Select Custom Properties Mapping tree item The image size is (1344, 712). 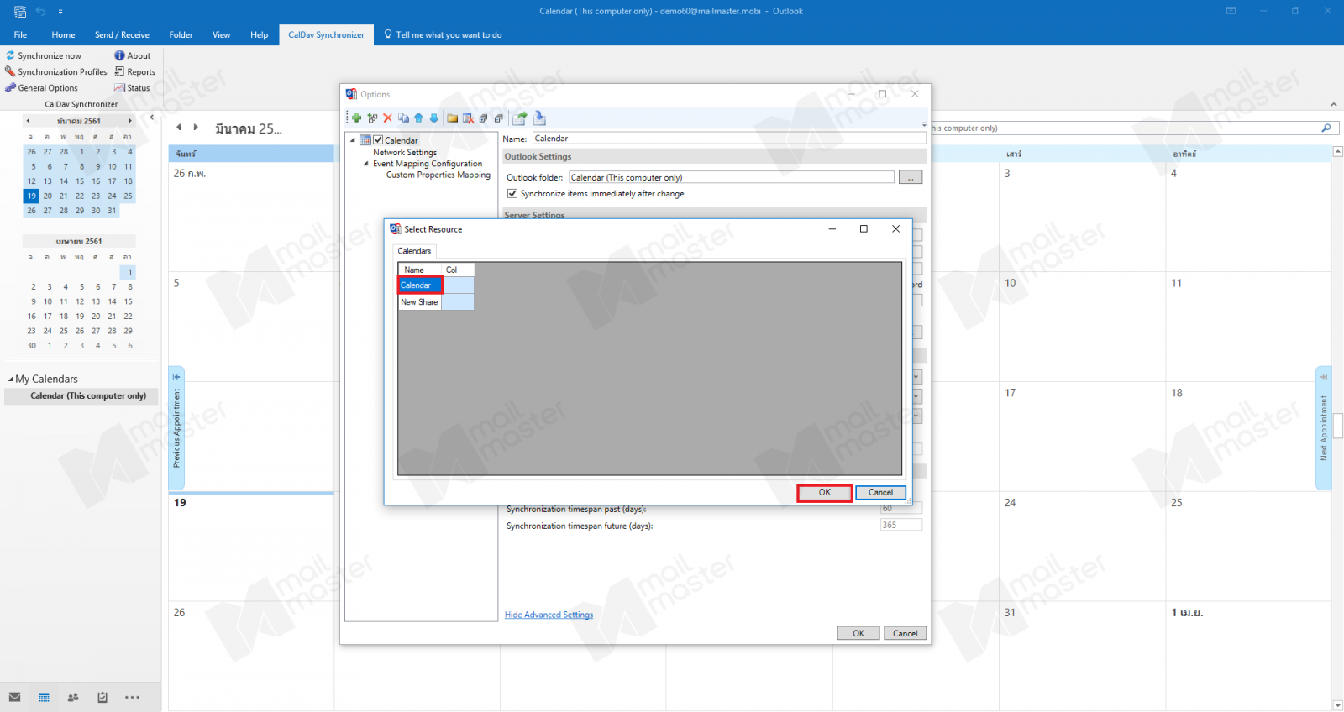click(x=438, y=175)
